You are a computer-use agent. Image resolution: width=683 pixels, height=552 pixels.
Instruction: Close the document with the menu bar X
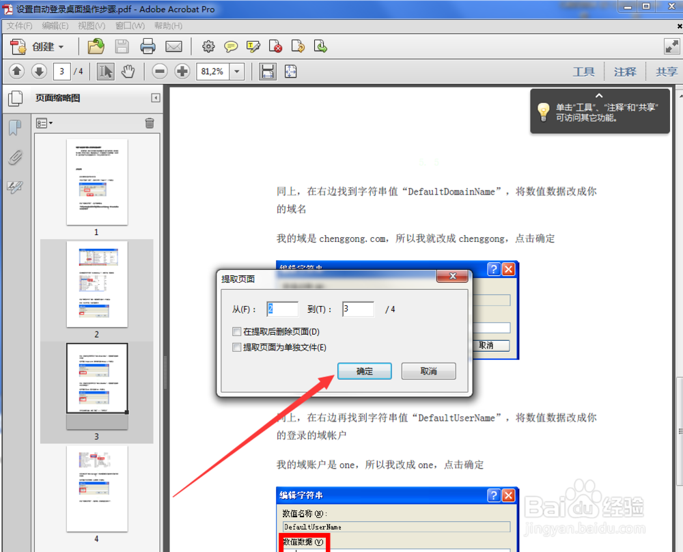point(679,26)
